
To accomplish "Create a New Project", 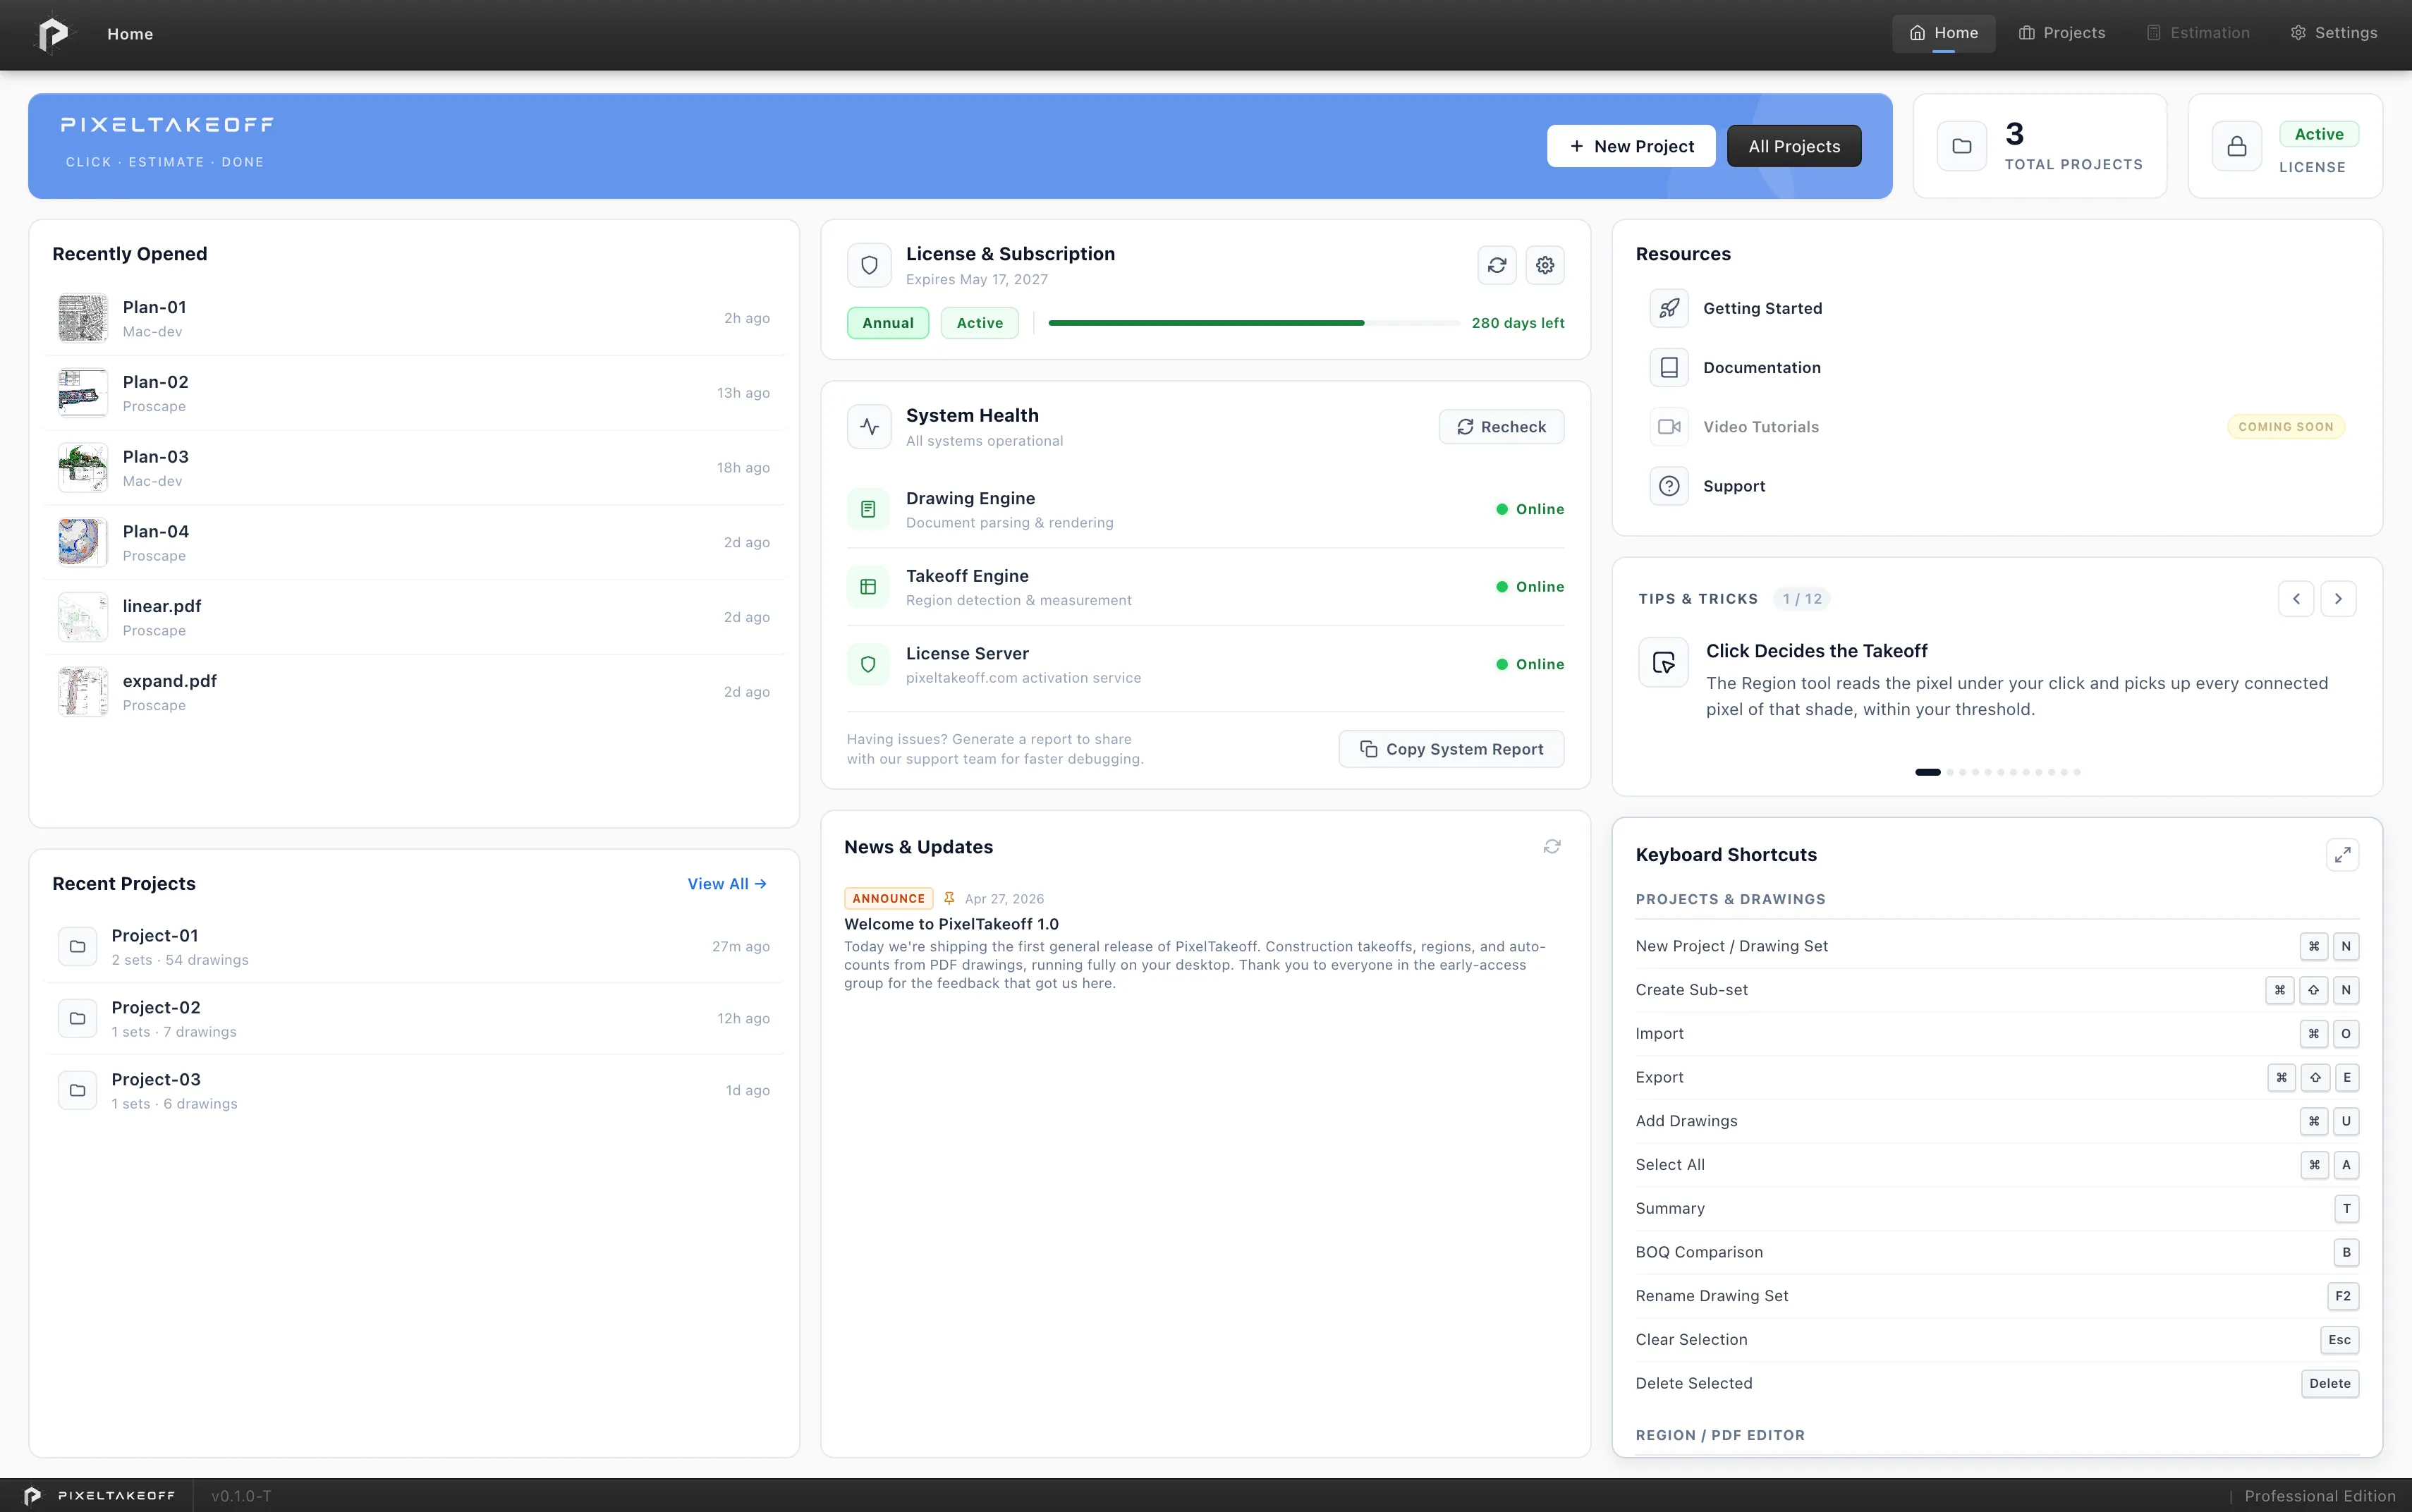I will click(x=1631, y=146).
